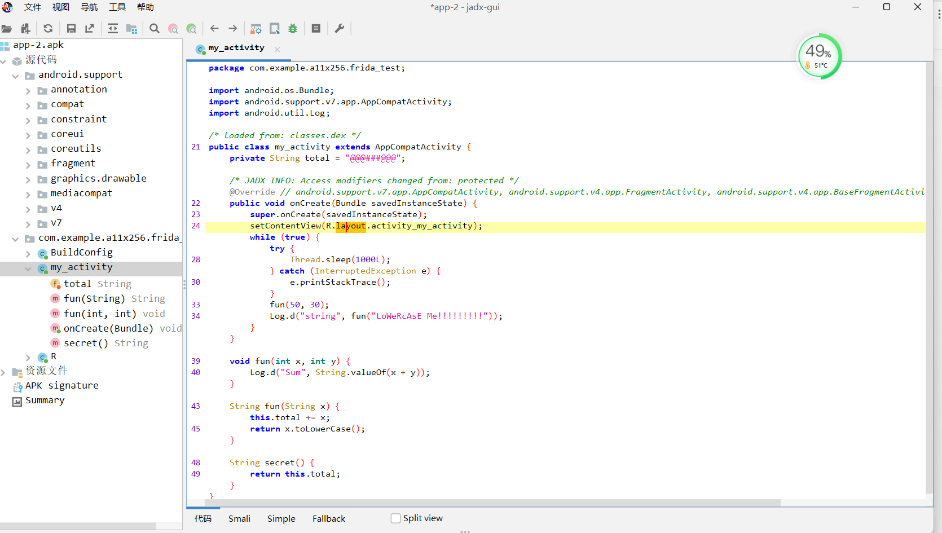Switch to the Simple view tab

click(281, 519)
